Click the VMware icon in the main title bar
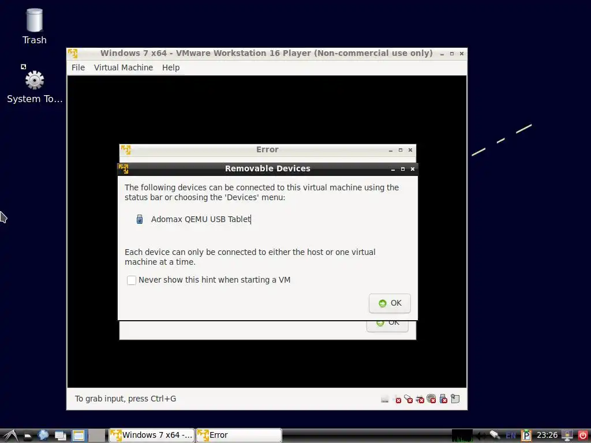 tap(73, 54)
